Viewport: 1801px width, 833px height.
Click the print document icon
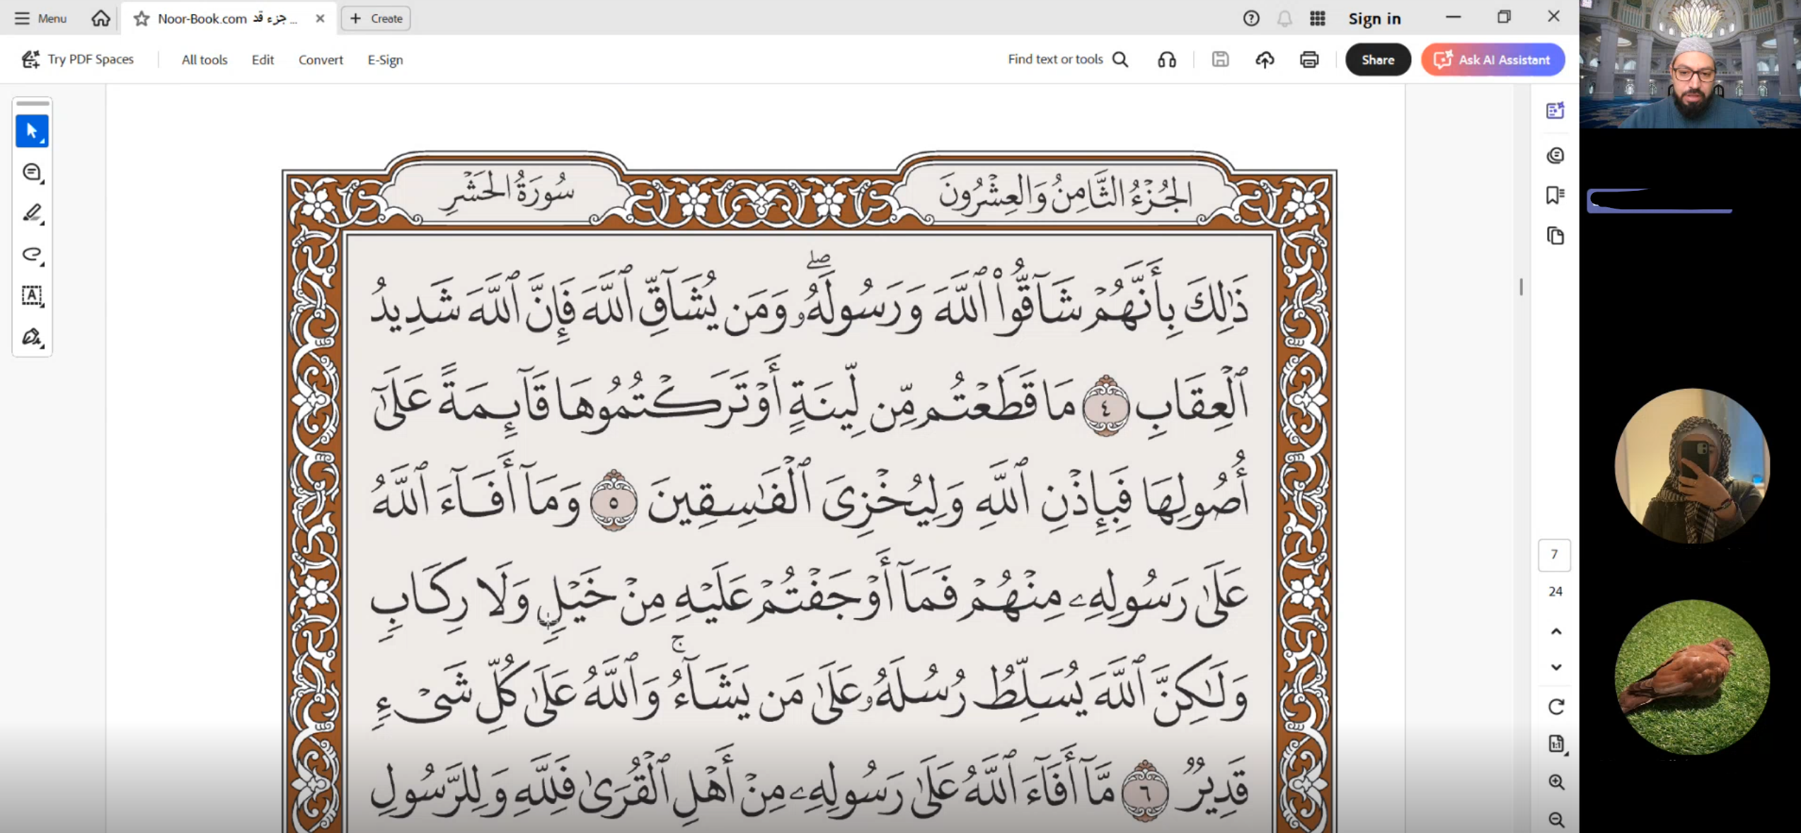coord(1309,59)
